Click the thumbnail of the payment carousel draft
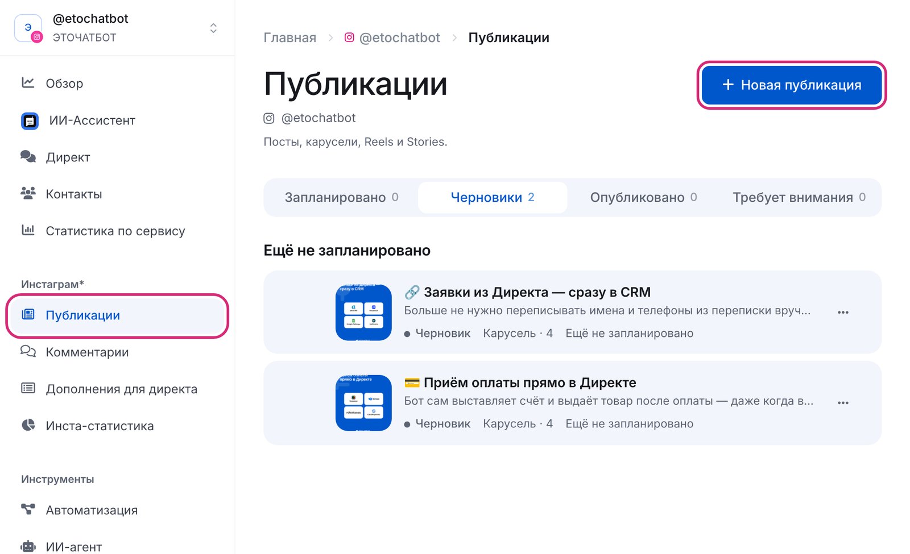 [363, 402]
